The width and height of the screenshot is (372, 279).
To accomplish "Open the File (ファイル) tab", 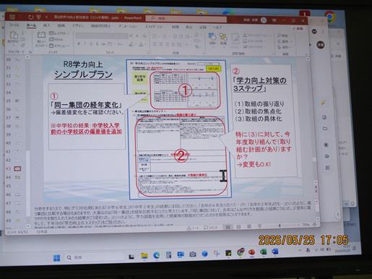I will click(x=14, y=25).
